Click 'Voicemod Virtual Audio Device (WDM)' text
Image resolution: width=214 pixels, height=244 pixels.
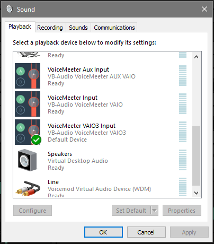click(x=99, y=189)
